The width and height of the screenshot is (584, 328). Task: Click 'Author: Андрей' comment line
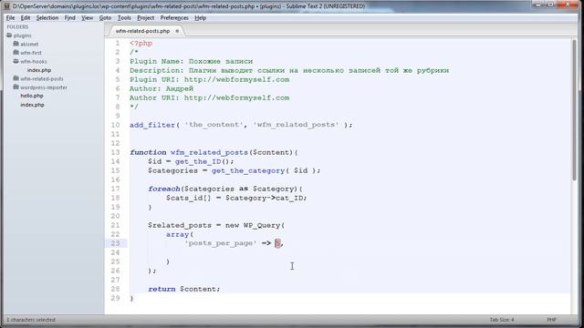(x=162, y=88)
